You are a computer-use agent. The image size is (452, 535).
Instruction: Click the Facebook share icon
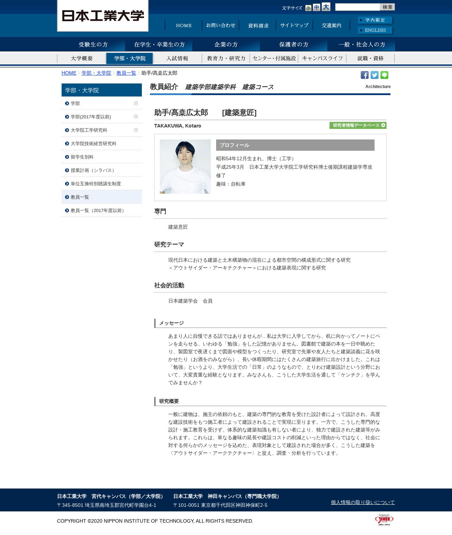365,75
